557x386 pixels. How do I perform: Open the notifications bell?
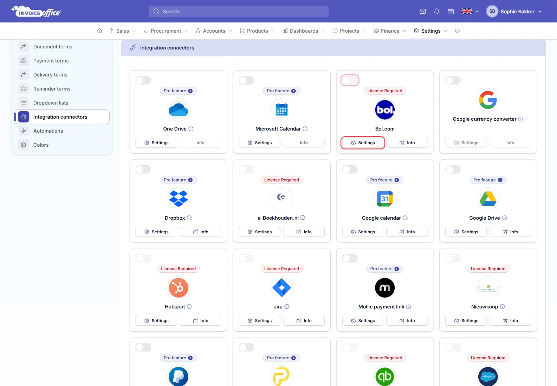pos(437,11)
